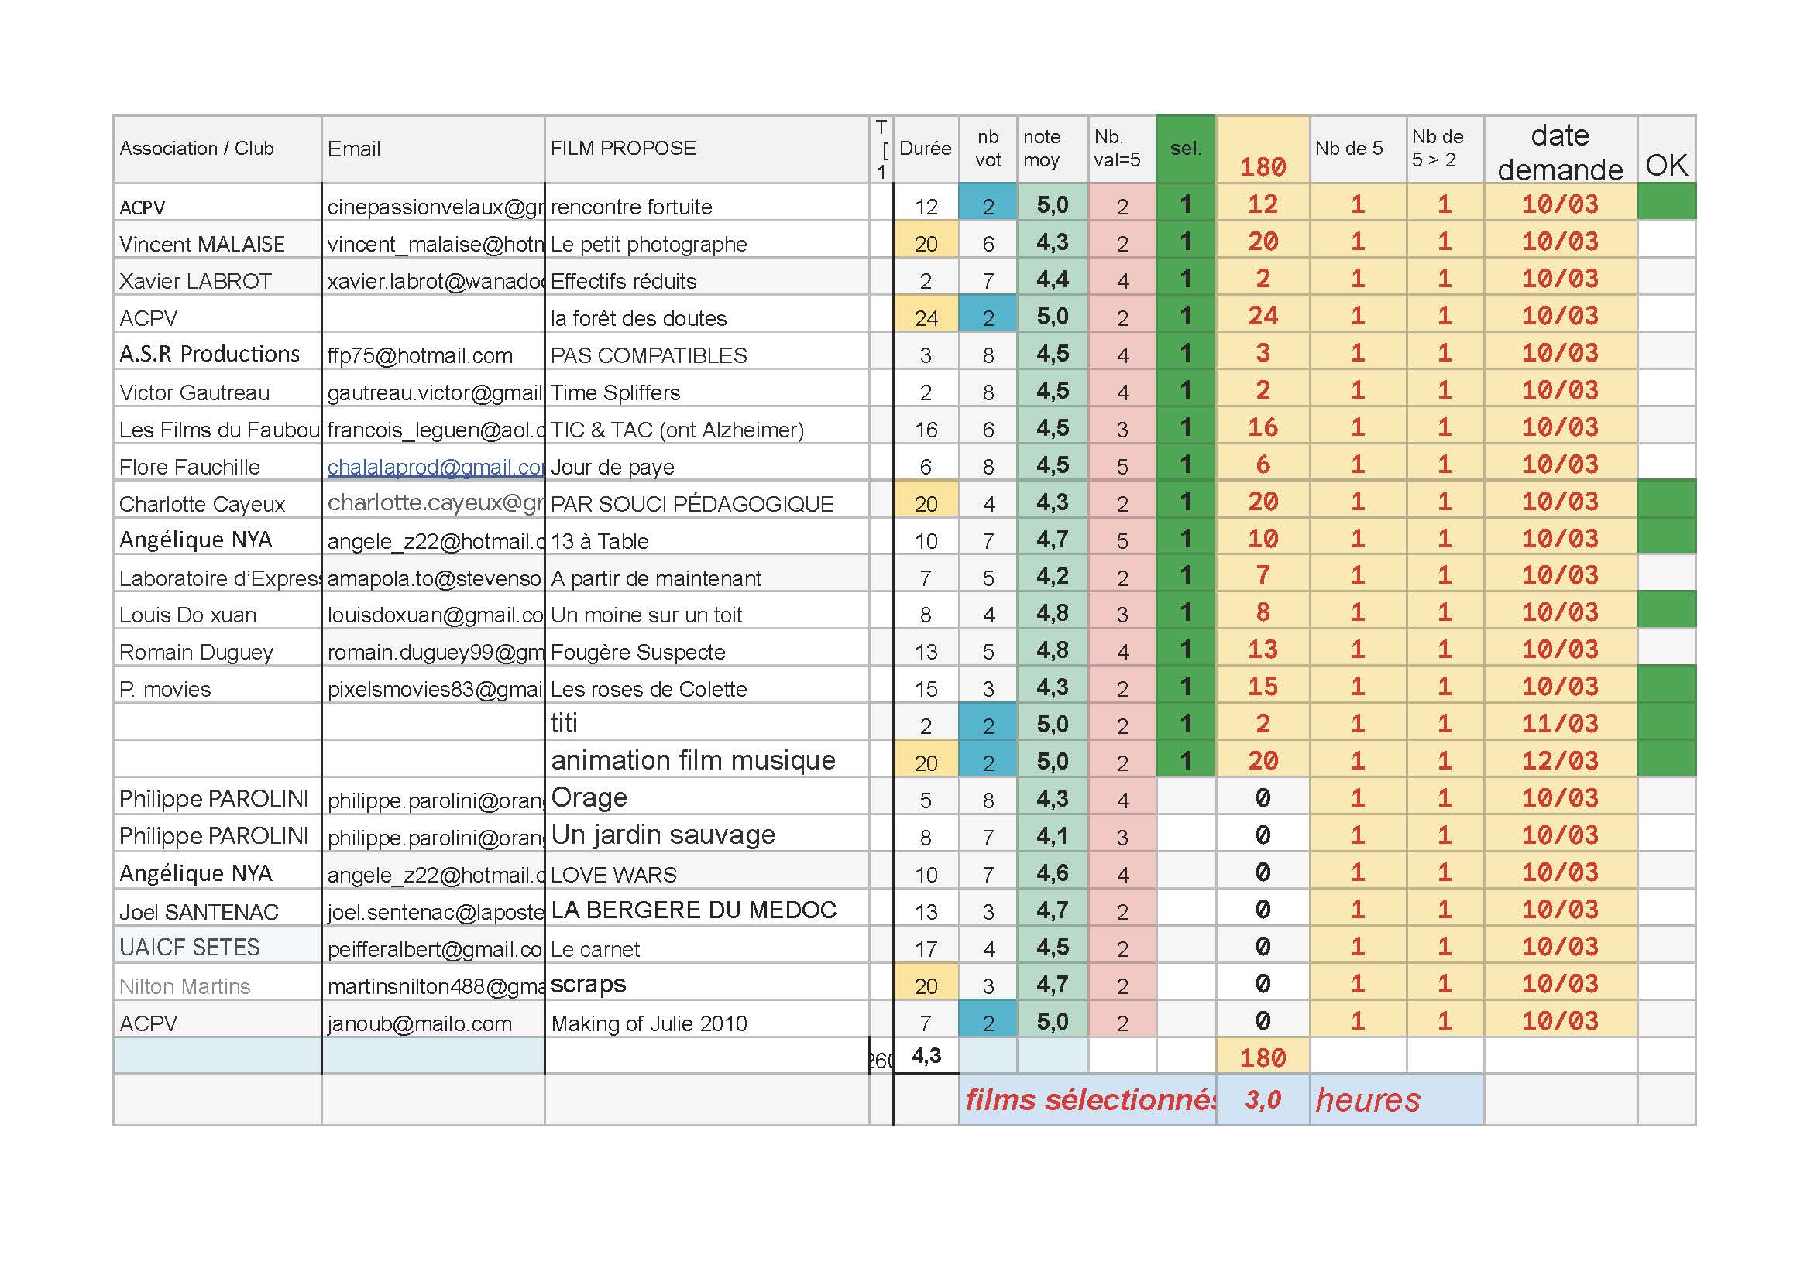Click the red 180 total cell at bottom
This screenshot has height=1282, width=1814.
tap(1262, 1057)
